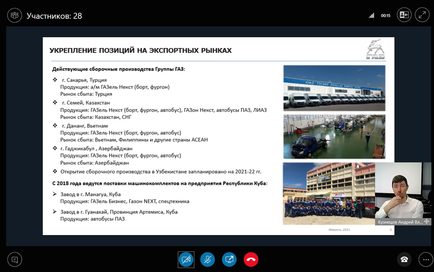The width and height of the screenshot is (434, 272).
Task: Click the line mentioning 'другие страны АСЕАН'
Action: click(134, 140)
